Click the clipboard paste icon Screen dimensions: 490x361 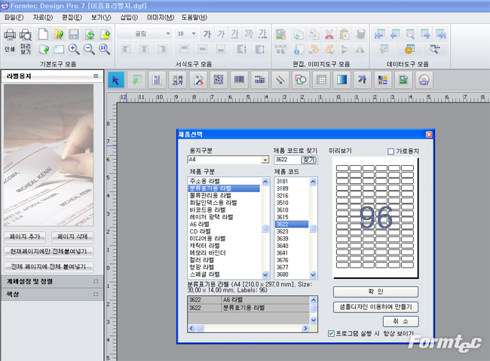345,34
